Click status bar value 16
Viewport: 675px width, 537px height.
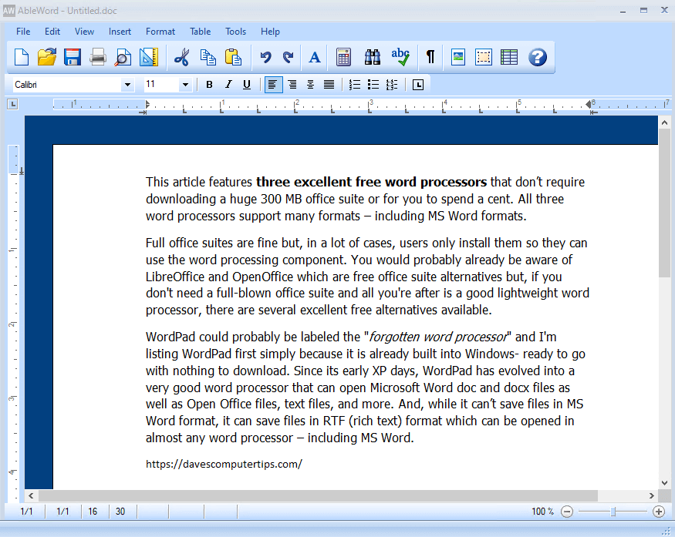tap(93, 512)
